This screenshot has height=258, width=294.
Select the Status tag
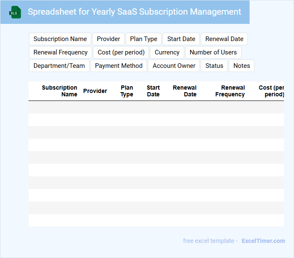(214, 66)
